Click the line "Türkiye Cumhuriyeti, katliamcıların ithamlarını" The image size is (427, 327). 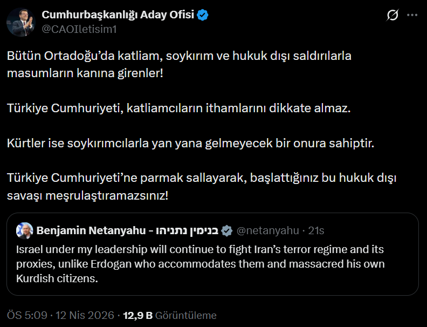tap(178, 108)
